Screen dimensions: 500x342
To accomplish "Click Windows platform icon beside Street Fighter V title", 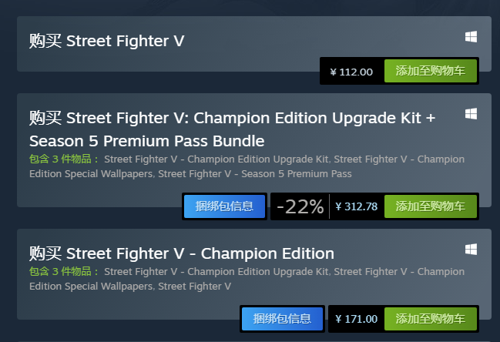I will click(x=471, y=37).
